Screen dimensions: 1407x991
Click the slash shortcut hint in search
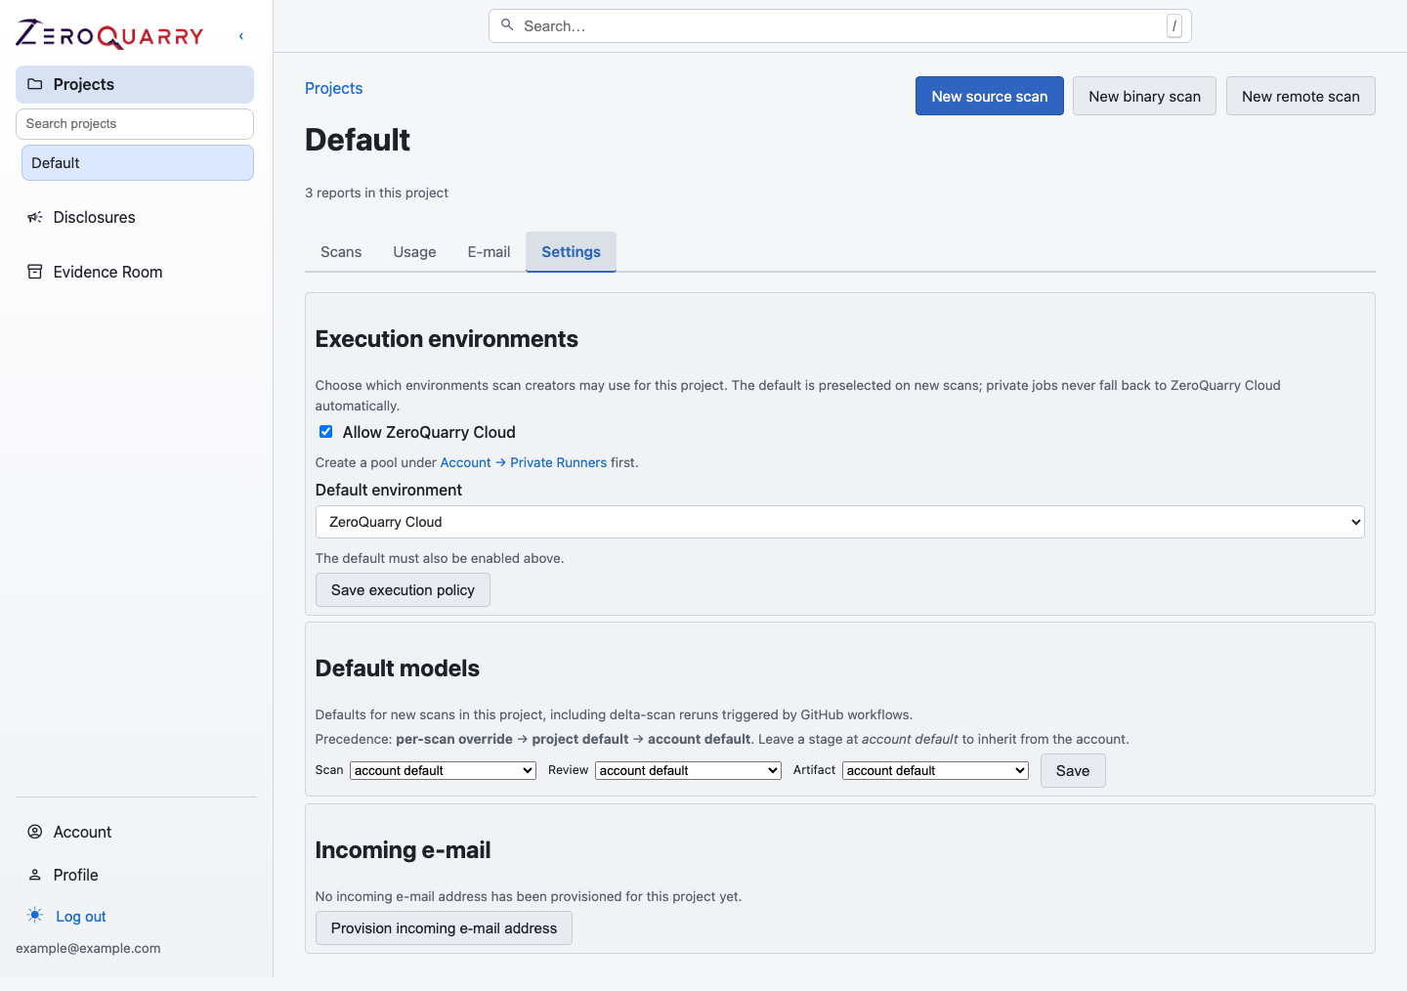click(x=1174, y=26)
